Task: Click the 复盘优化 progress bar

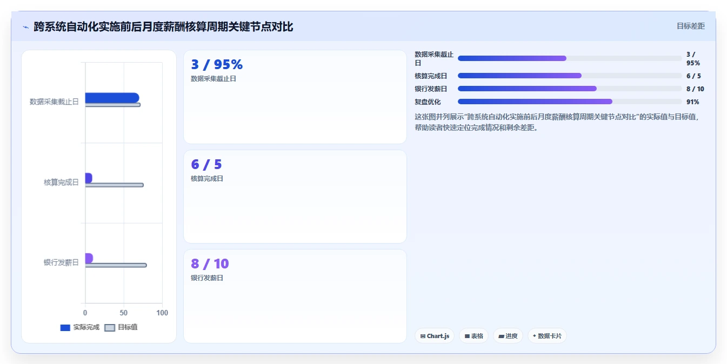Action: [x=570, y=102]
